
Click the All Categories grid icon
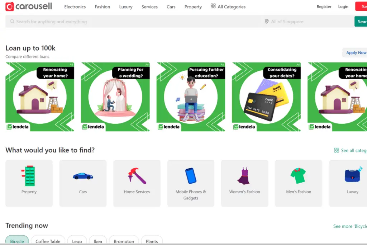click(213, 6)
